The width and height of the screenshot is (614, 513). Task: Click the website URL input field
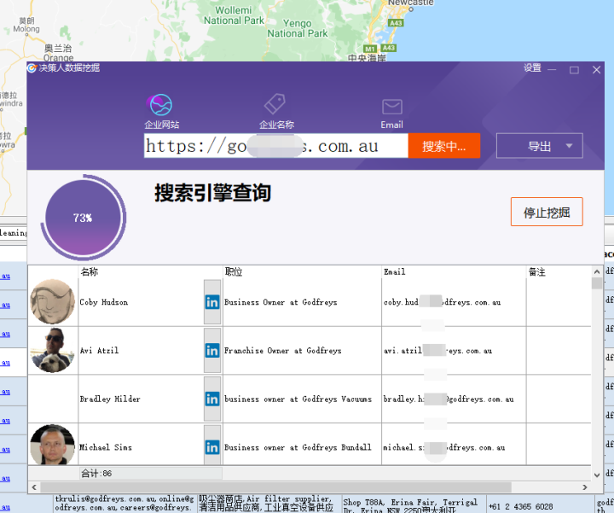pyautogui.click(x=276, y=146)
